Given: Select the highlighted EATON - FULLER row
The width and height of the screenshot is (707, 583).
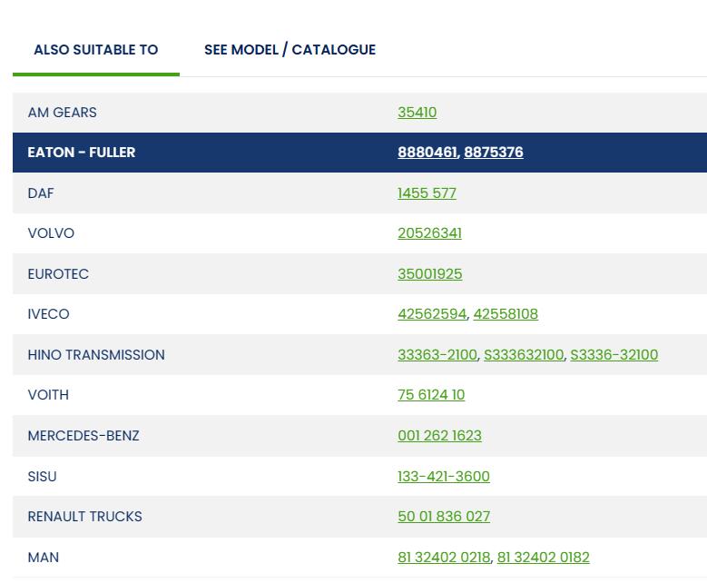Looking at the screenshot, I should point(82,153).
